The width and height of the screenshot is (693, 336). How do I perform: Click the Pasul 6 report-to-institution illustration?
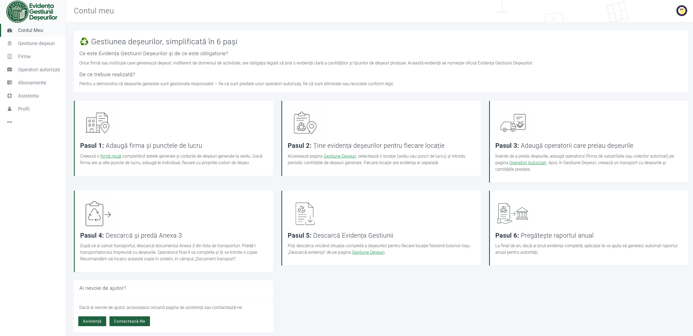click(x=513, y=214)
